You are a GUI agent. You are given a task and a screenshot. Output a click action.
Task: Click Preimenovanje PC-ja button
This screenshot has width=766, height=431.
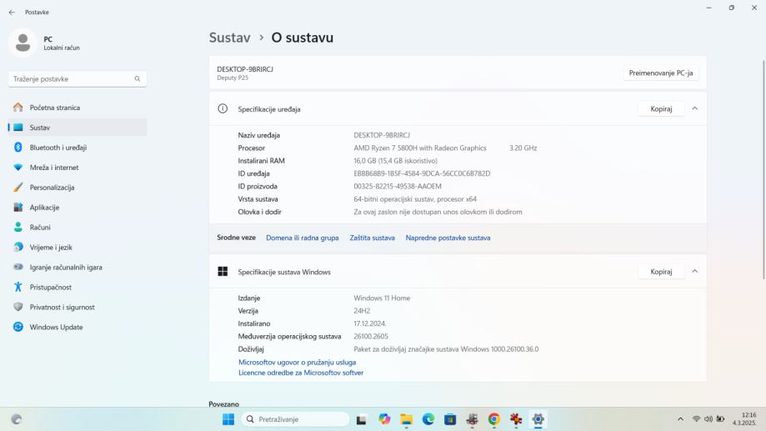660,73
